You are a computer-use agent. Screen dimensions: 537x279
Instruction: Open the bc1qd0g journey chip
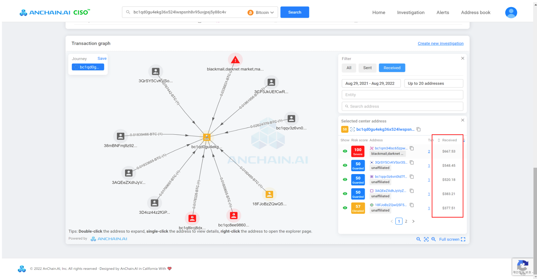88,67
